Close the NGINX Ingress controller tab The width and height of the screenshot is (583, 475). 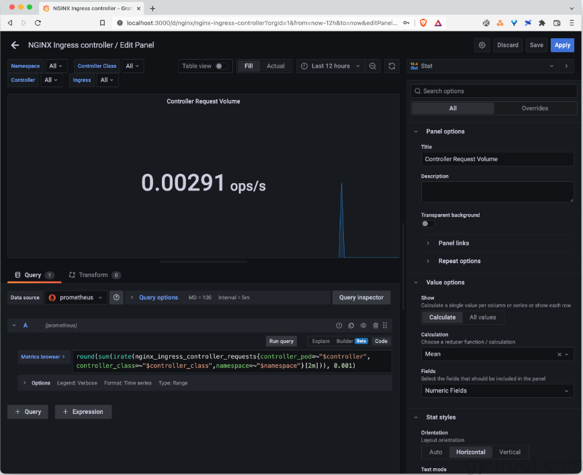(x=138, y=8)
